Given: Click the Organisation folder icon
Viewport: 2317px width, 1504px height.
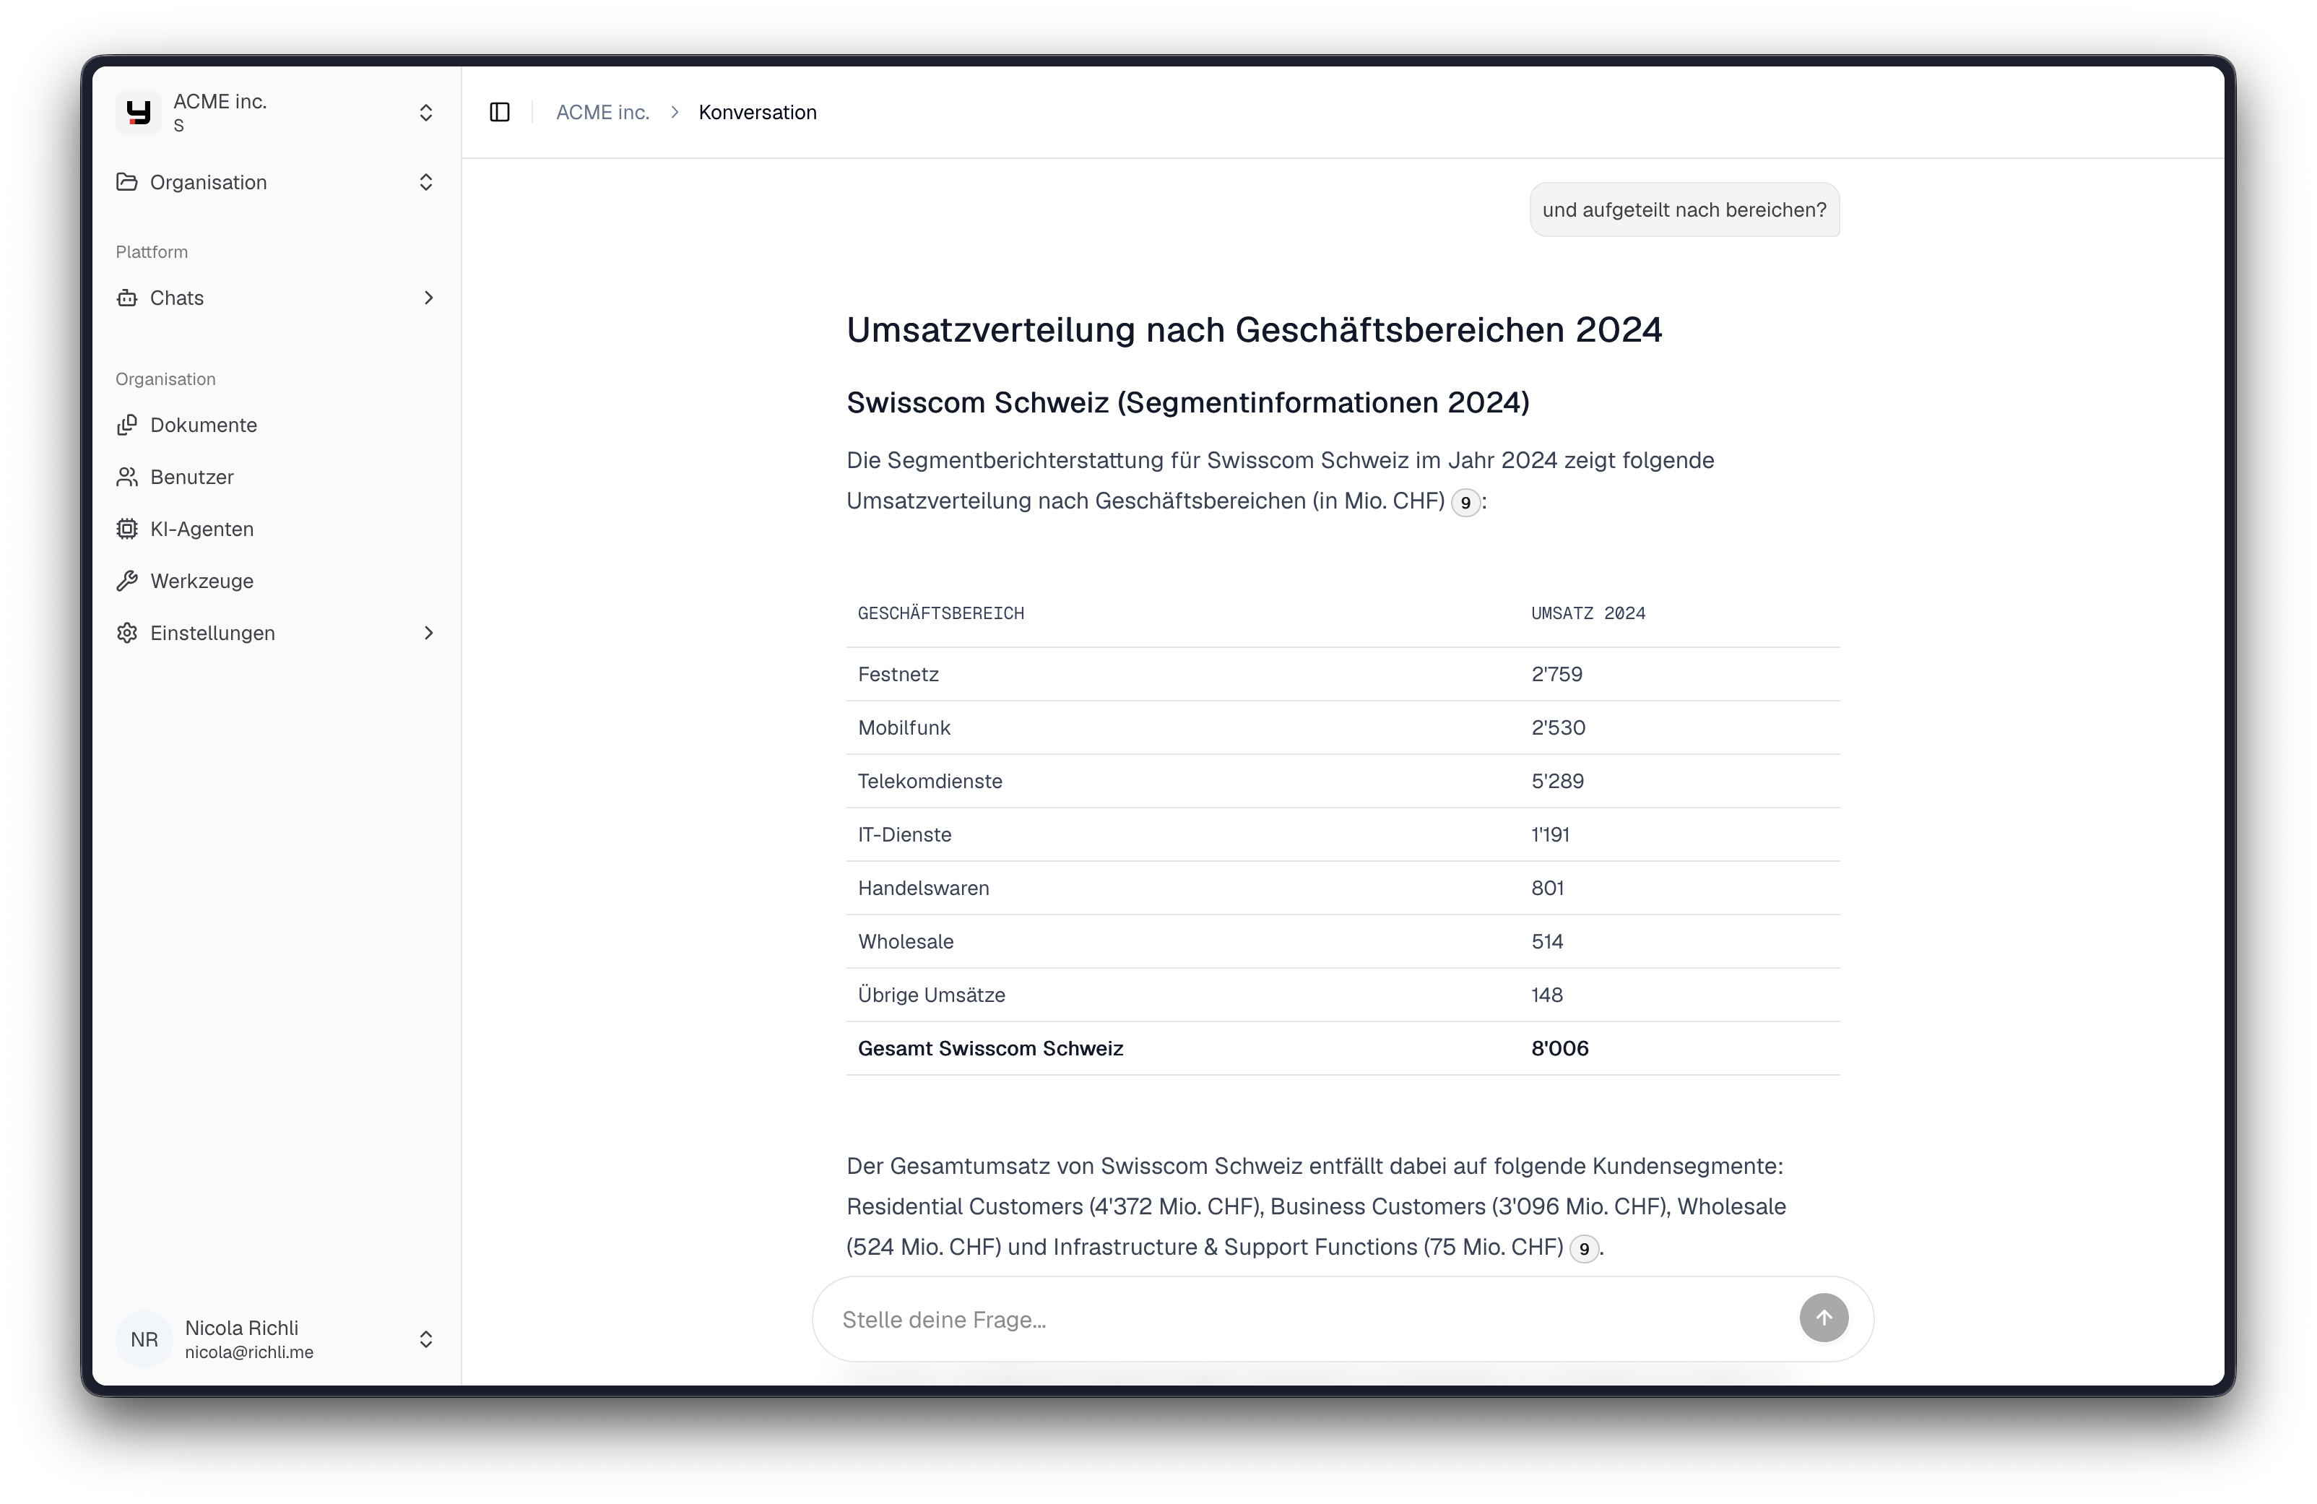Looking at the screenshot, I should coord(126,182).
